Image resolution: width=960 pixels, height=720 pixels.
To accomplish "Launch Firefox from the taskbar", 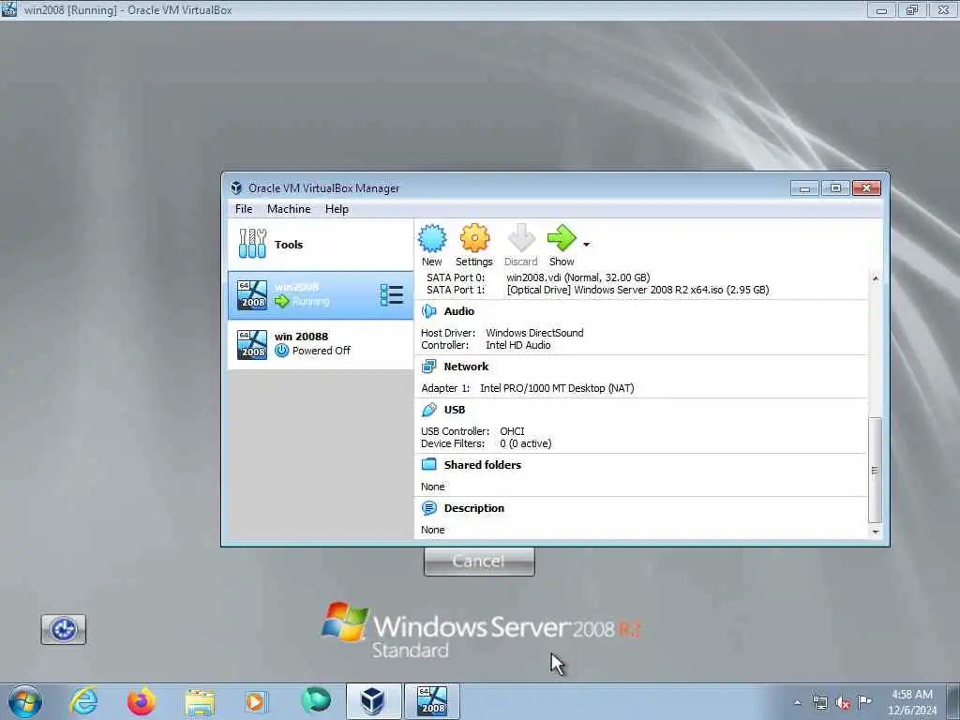I will [x=141, y=701].
